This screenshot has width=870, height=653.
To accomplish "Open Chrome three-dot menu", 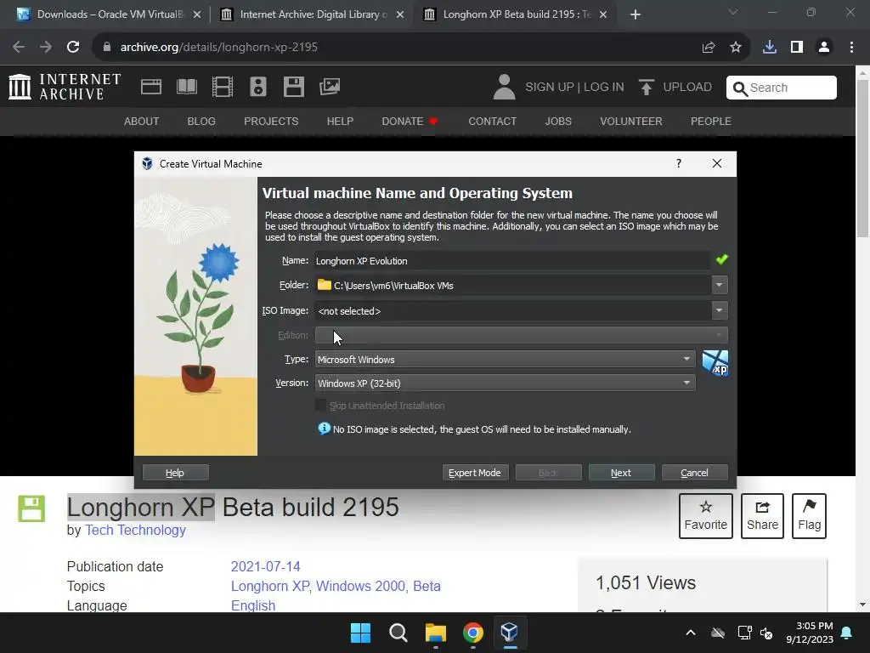I will pos(851,48).
